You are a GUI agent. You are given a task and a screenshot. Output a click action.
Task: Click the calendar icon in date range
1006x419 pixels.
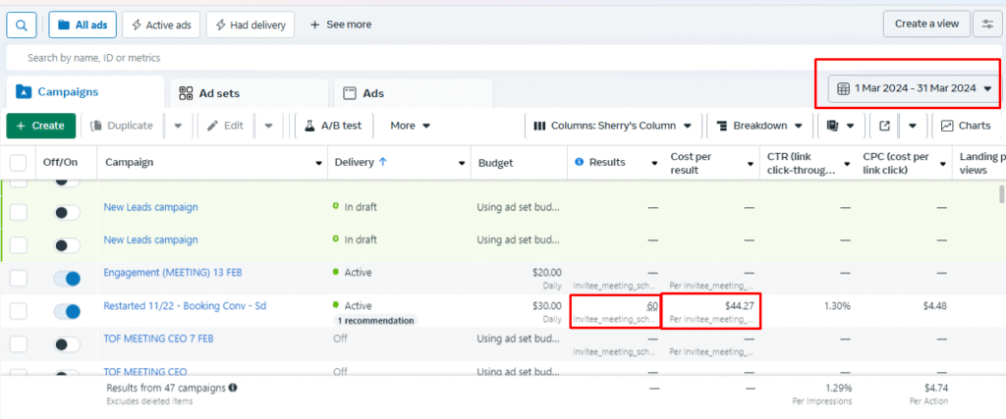click(x=843, y=88)
